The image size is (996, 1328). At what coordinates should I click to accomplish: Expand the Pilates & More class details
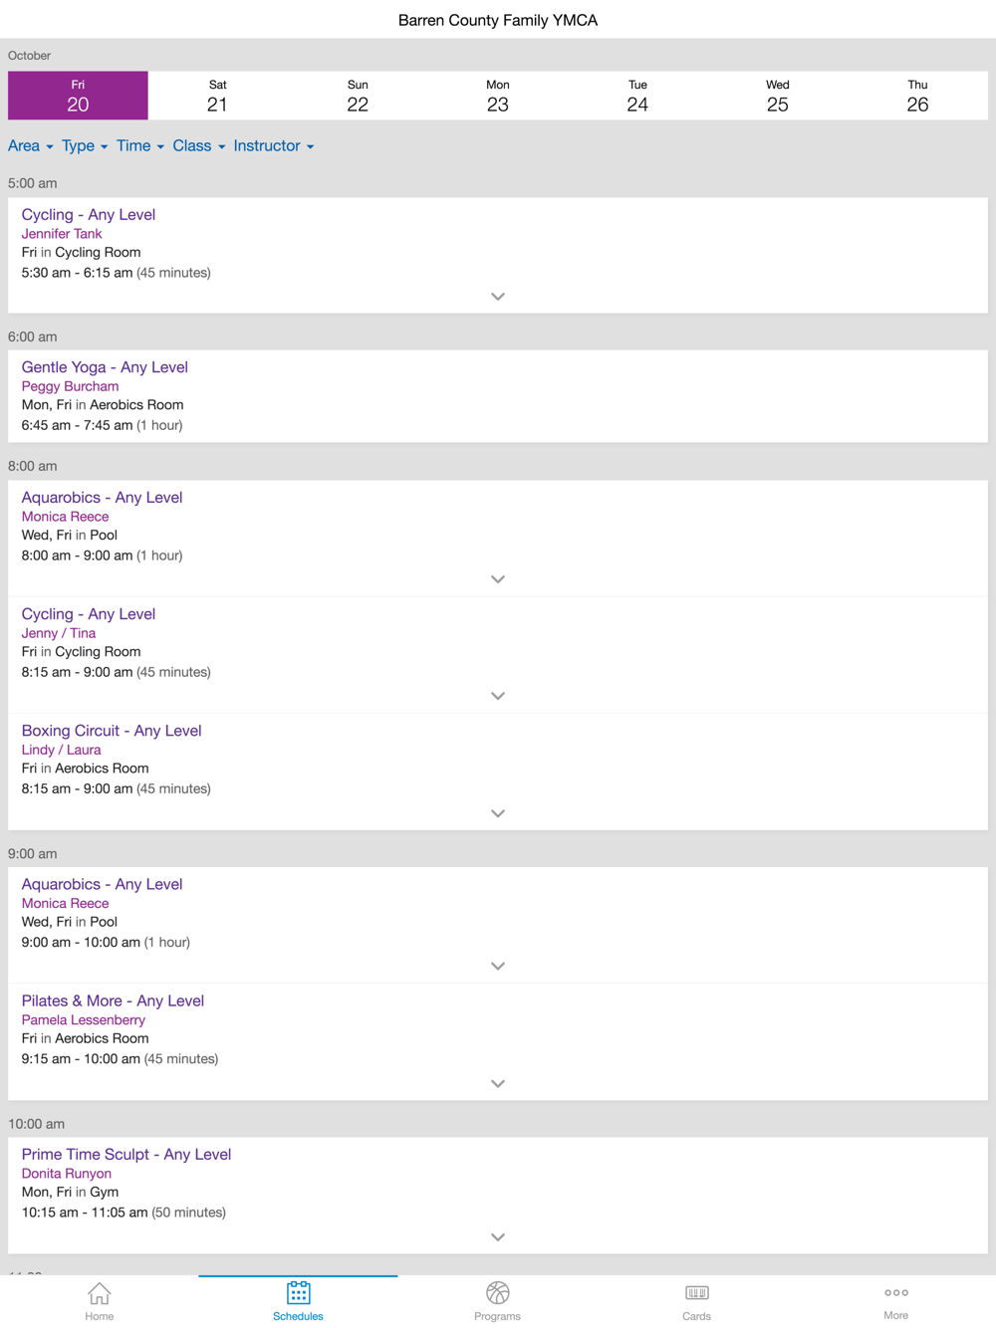coord(498,1083)
